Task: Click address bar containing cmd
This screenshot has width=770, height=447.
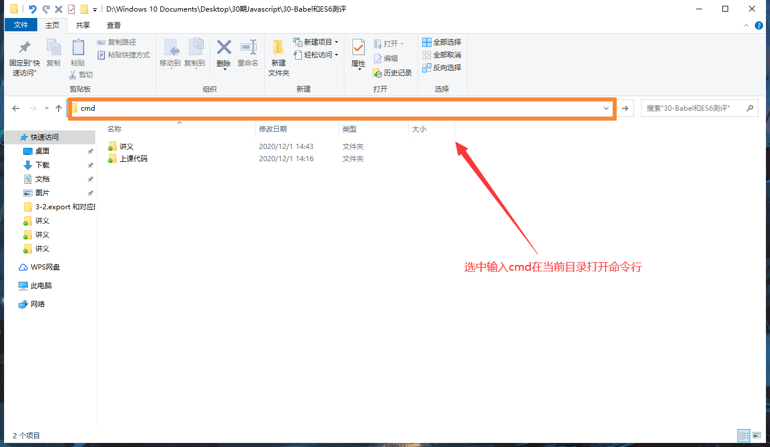Action: pyautogui.click(x=341, y=108)
